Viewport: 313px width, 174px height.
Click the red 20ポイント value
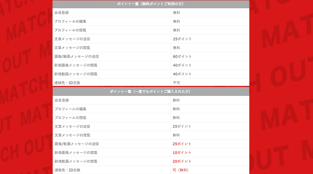182,161
